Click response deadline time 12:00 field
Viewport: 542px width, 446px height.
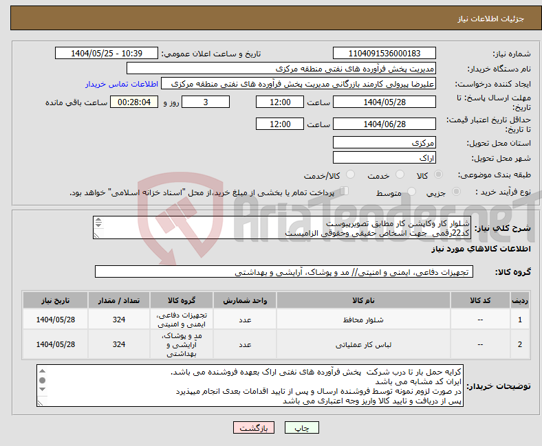(280, 102)
